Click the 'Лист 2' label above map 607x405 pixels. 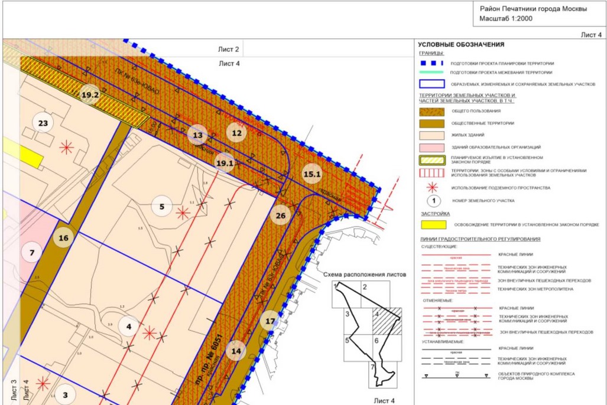tap(228, 49)
